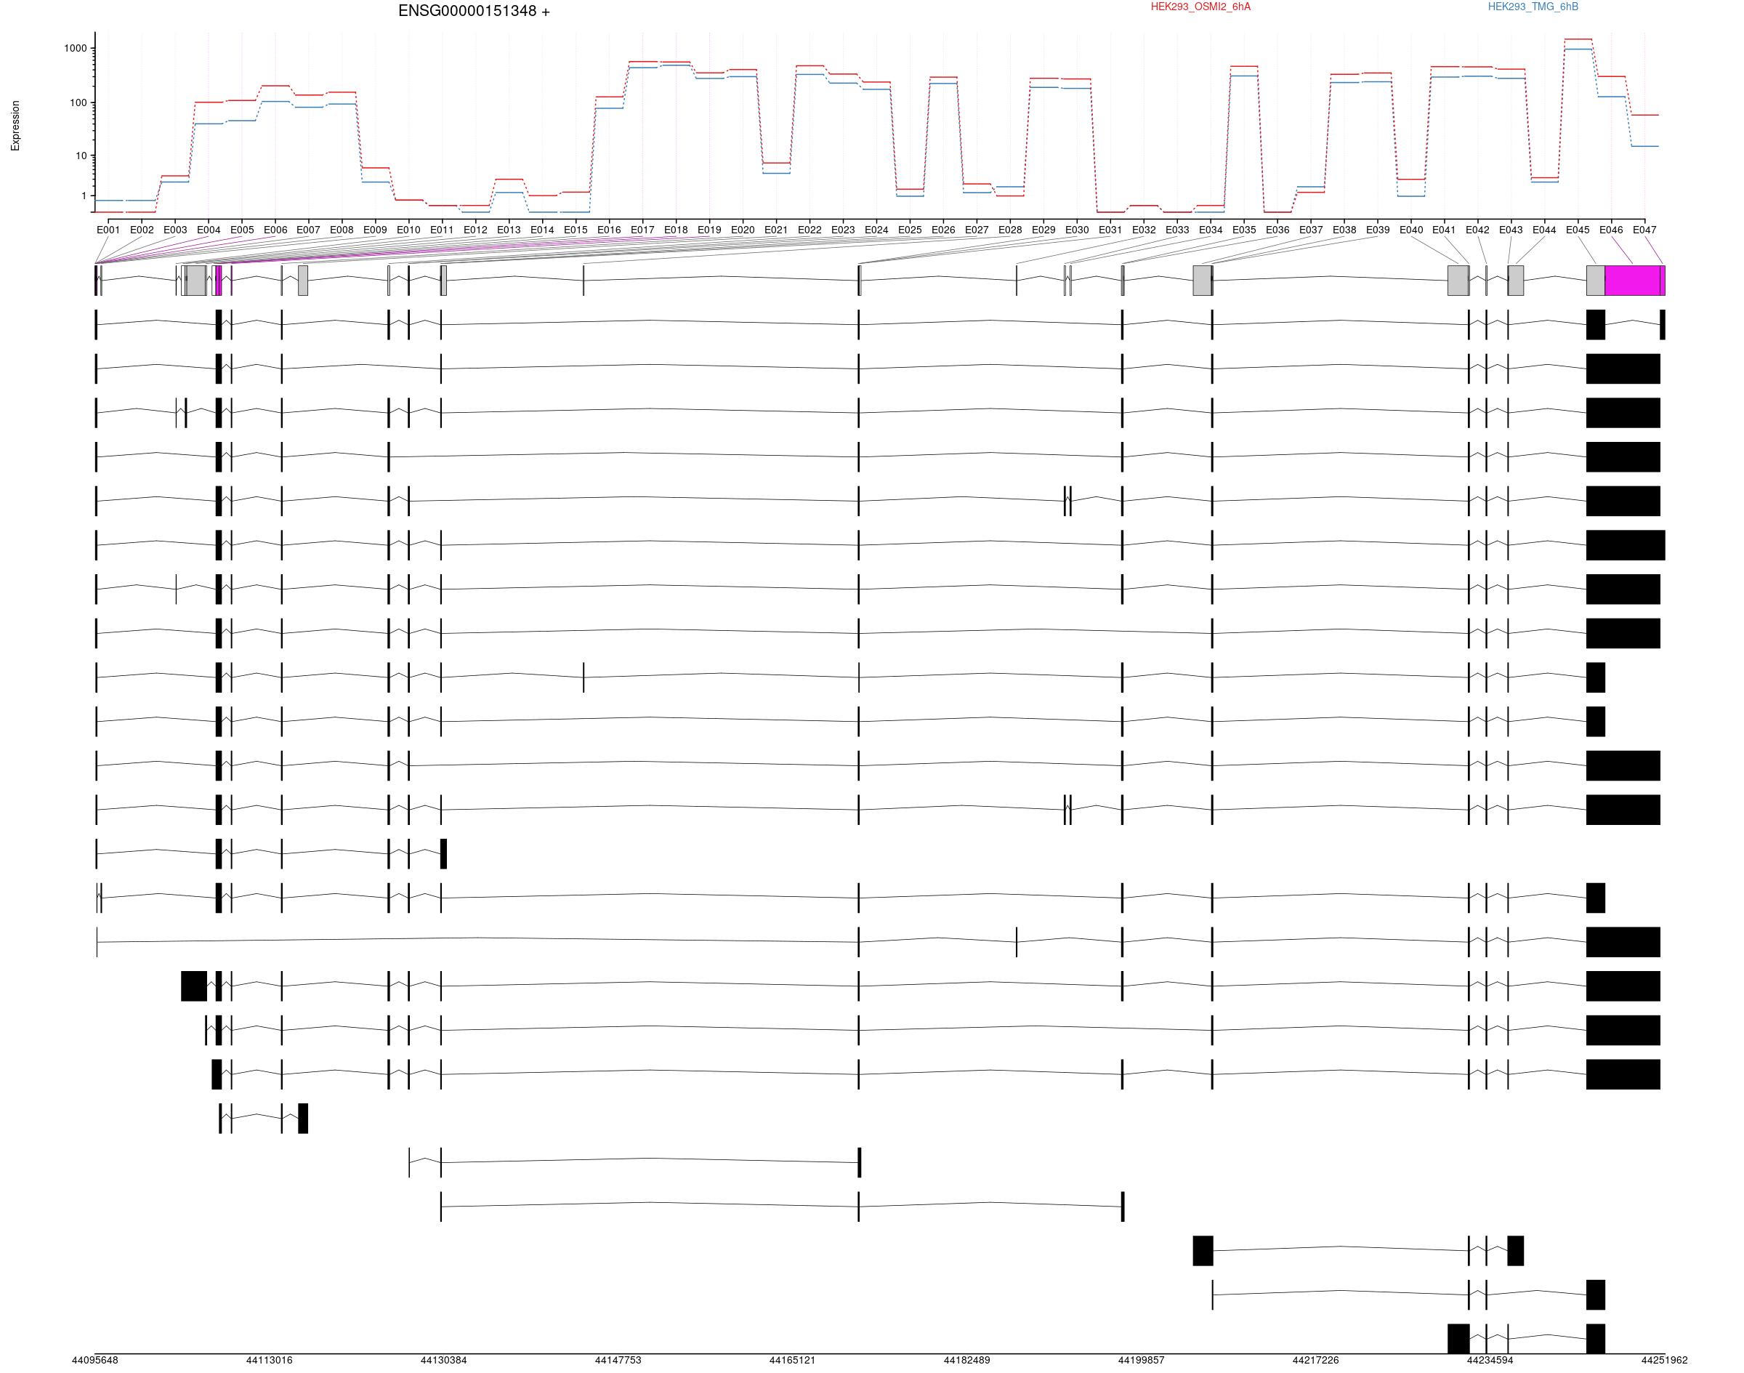
Task: Click the 10 y-axis tick value
Action: 81,156
